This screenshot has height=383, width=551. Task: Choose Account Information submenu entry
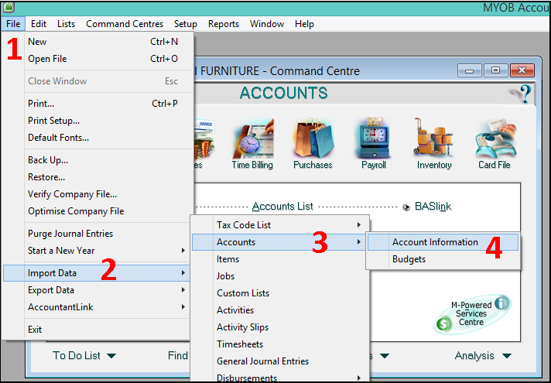point(443,242)
